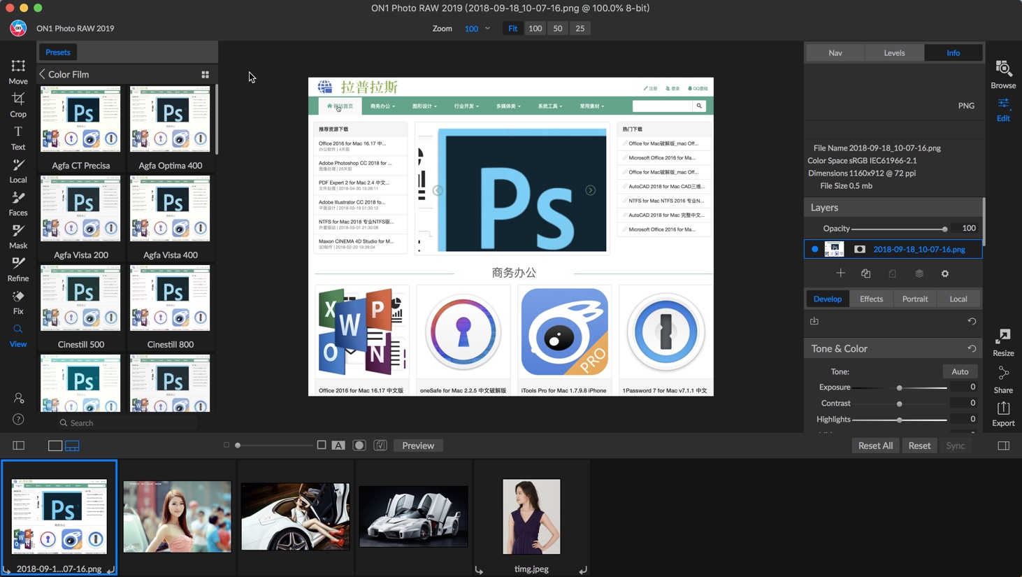Screen dimensions: 1022x577
Task: Switch to single image view mode
Action: (x=55, y=446)
